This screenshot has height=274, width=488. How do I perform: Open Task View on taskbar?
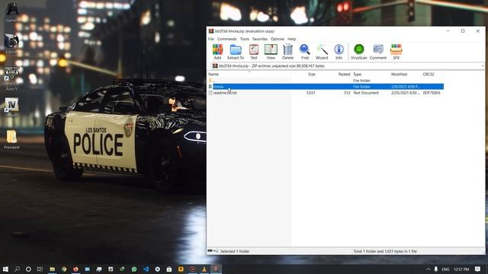(40, 269)
